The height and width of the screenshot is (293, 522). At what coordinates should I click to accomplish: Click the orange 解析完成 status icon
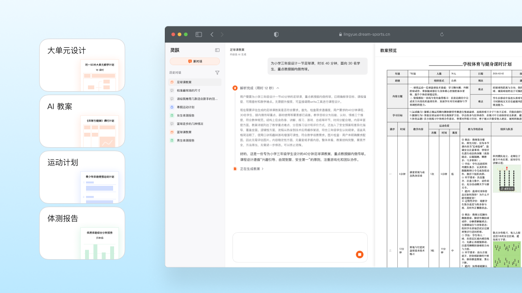pos(235,88)
